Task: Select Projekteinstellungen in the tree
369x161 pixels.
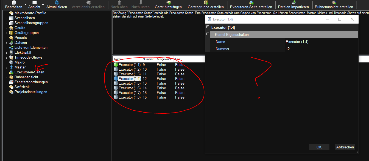Action: click(x=31, y=92)
